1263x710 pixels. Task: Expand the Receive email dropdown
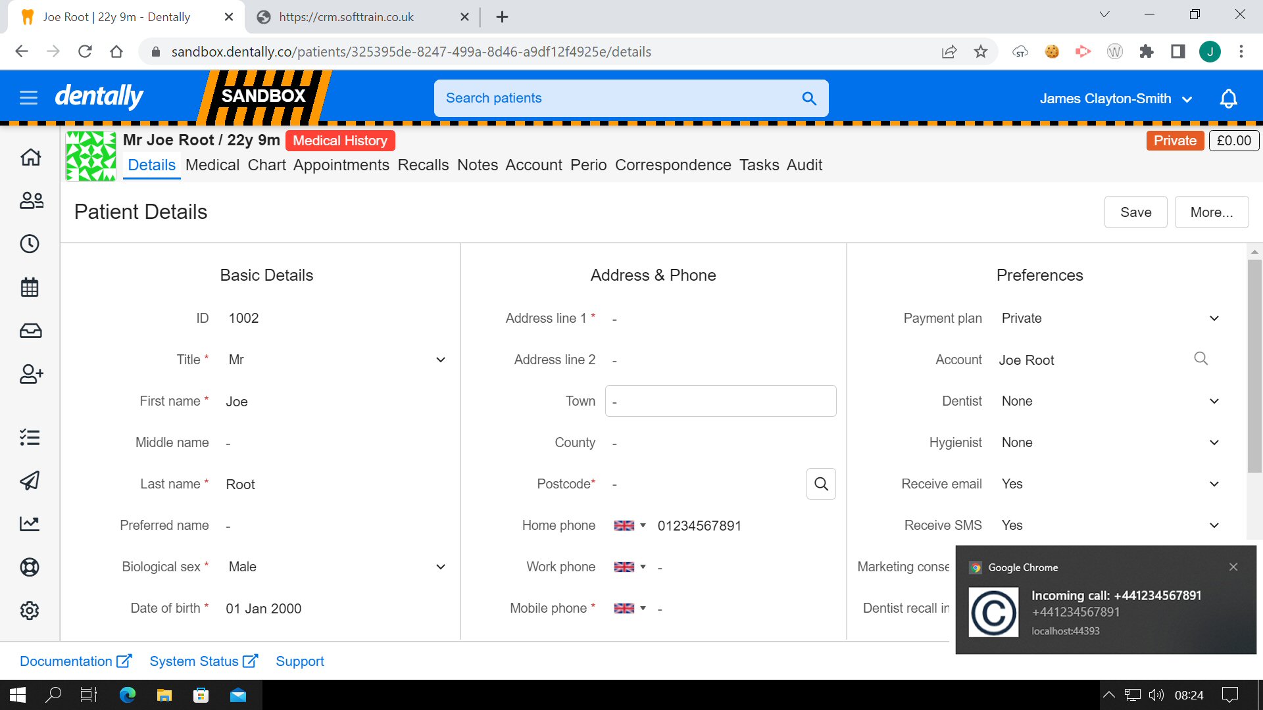pyautogui.click(x=1110, y=484)
